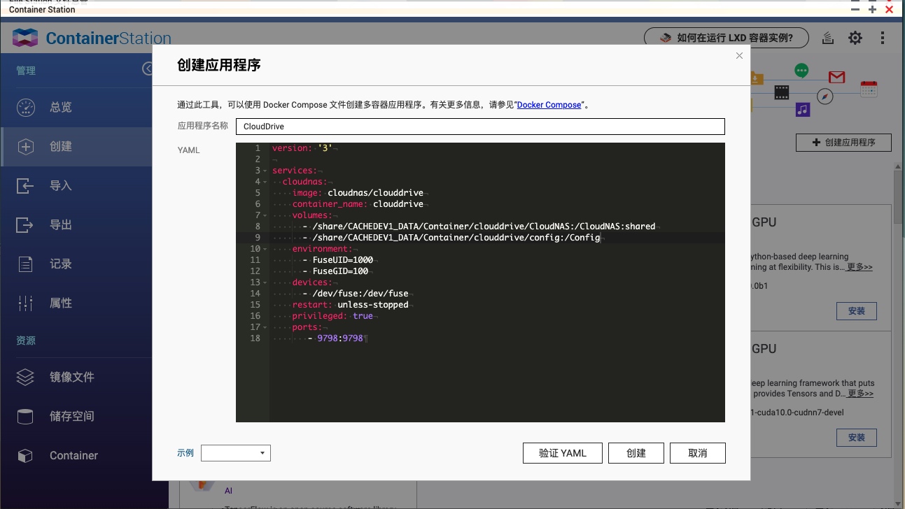Click the lower 安装 button in background
This screenshot has height=509, width=905.
(x=857, y=438)
